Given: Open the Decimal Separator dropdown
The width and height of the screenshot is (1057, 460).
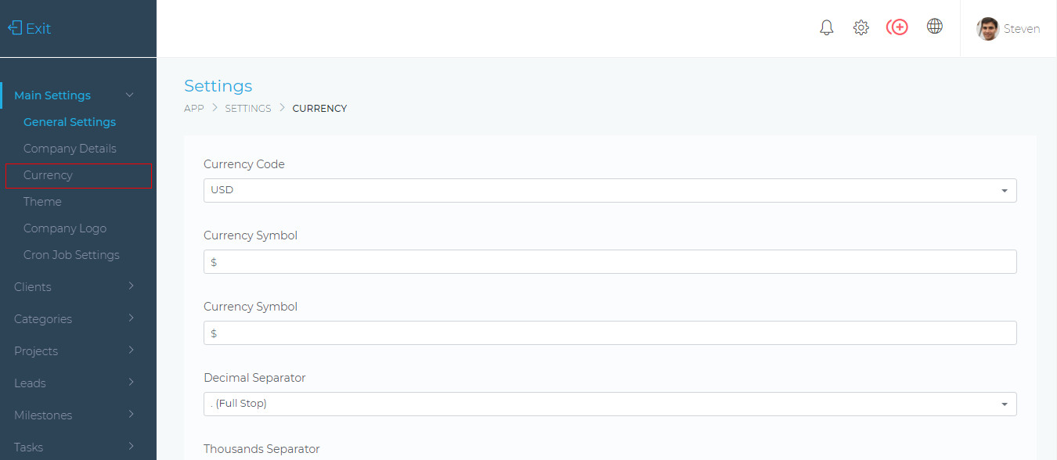Looking at the screenshot, I should click(x=609, y=404).
